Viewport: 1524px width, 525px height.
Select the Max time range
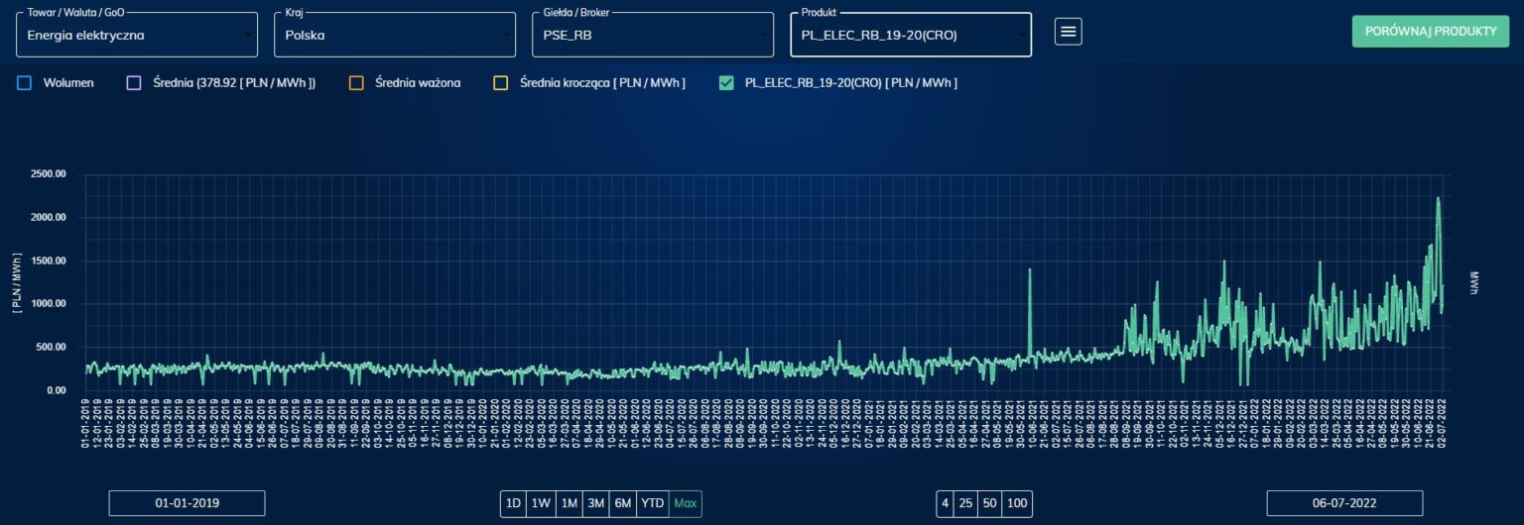(x=685, y=503)
